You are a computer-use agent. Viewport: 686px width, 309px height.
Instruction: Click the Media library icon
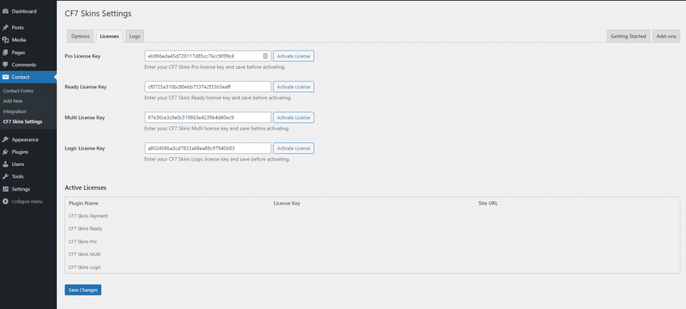5,39
